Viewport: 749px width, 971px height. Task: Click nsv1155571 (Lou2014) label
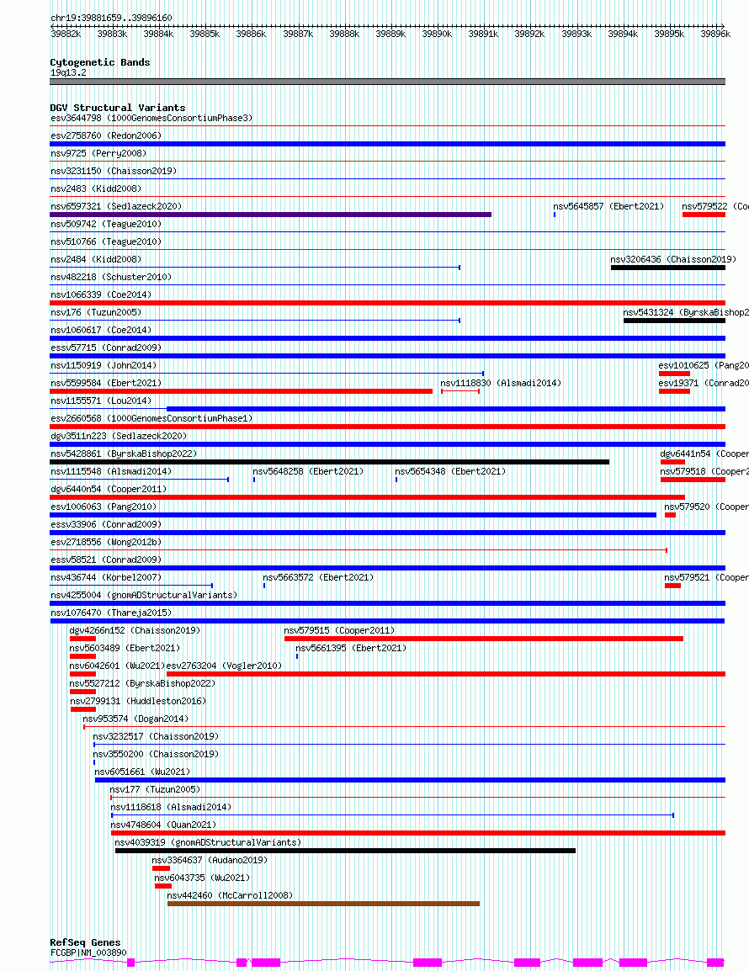[101, 401]
